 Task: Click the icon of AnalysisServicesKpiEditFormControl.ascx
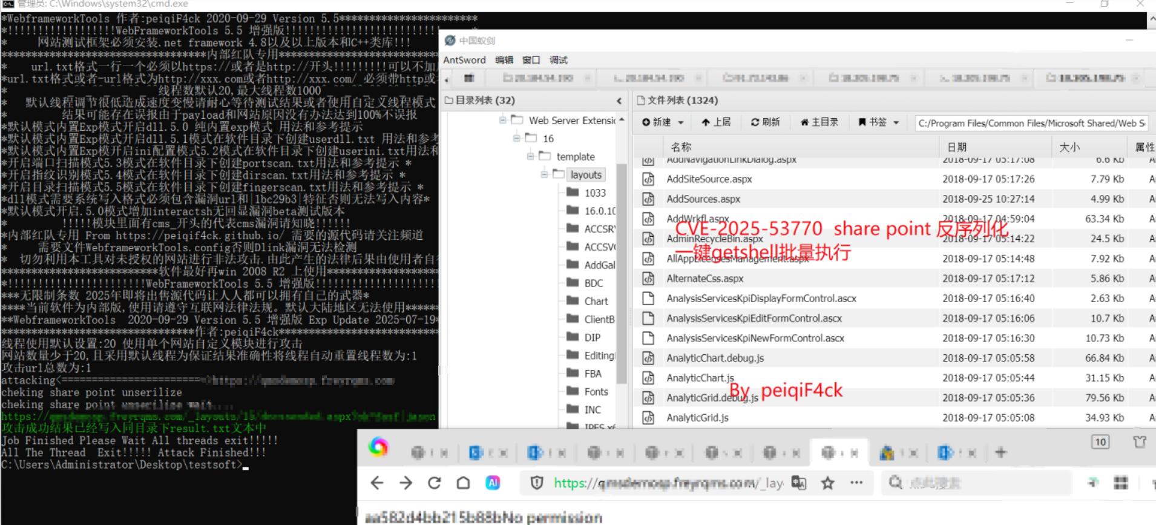(648, 319)
